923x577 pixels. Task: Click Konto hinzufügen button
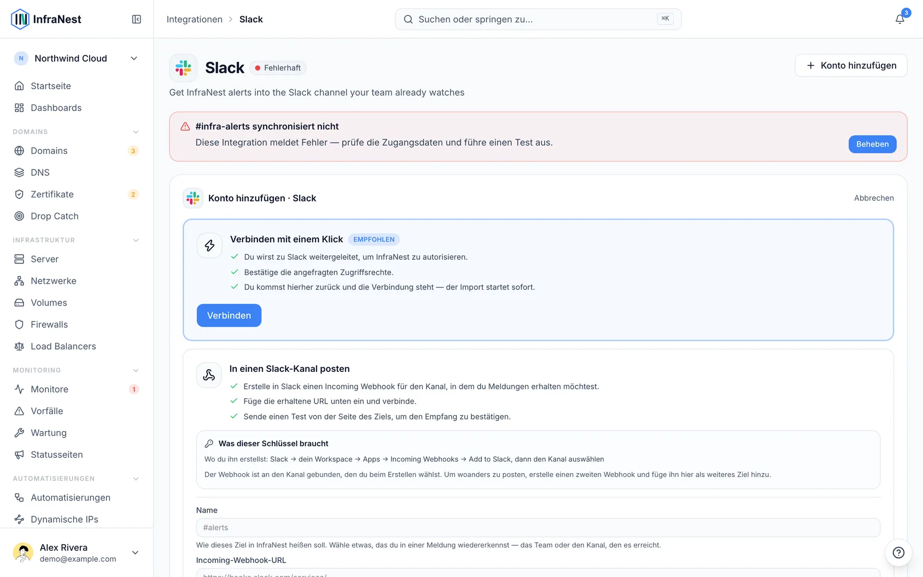click(x=851, y=65)
